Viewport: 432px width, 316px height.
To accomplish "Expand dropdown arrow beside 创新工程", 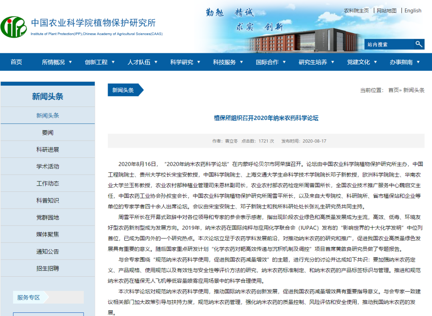I will 113,62.
